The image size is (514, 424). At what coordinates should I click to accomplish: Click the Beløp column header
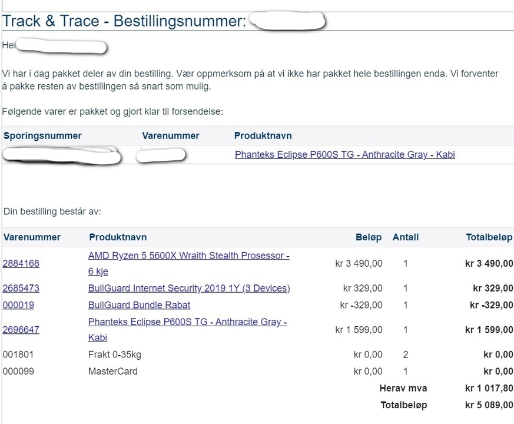(369, 237)
